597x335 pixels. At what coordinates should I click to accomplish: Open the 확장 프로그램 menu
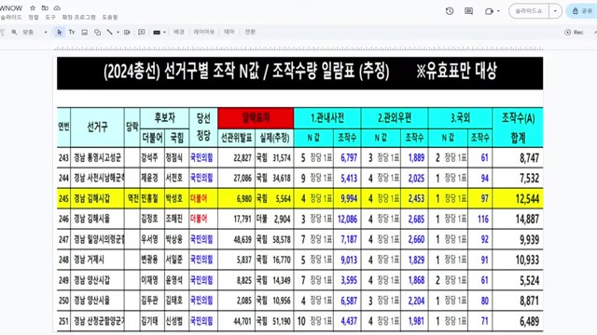point(78,18)
